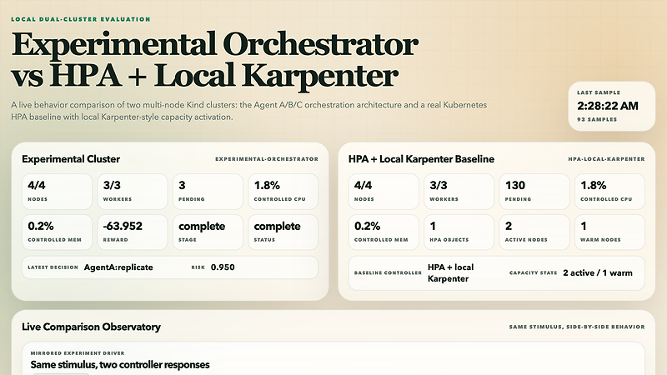Click the "Experimental Cluster" panel heading
Viewport: 667px width, 375px height.
(x=71, y=159)
